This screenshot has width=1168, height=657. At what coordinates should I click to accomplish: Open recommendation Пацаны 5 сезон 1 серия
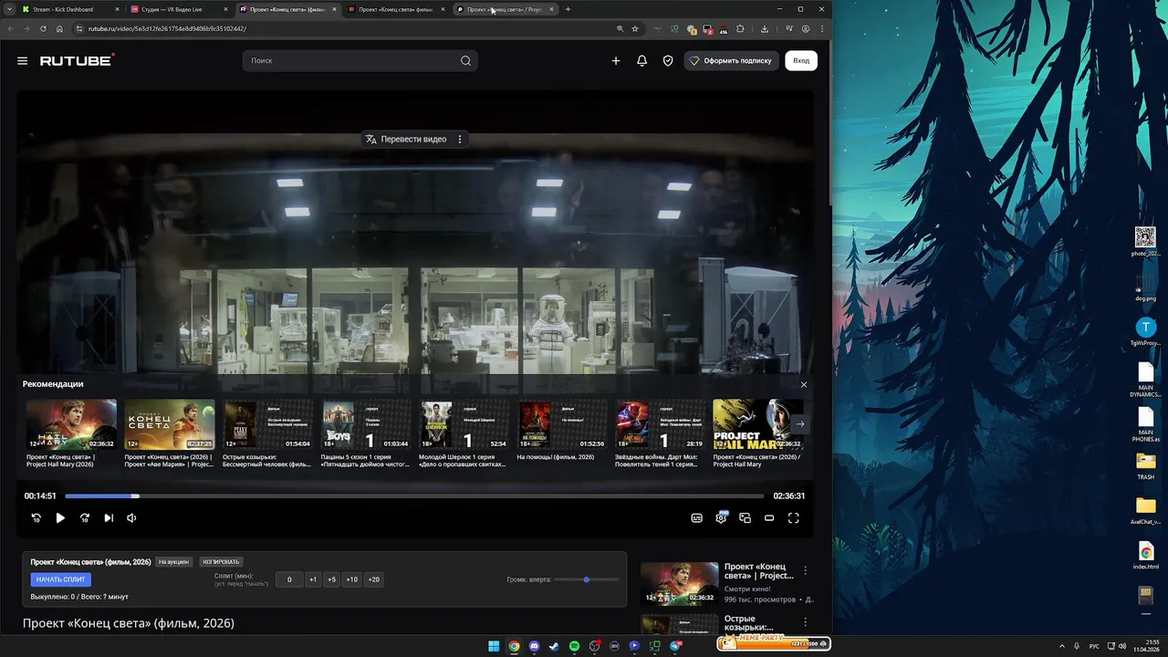tap(366, 433)
